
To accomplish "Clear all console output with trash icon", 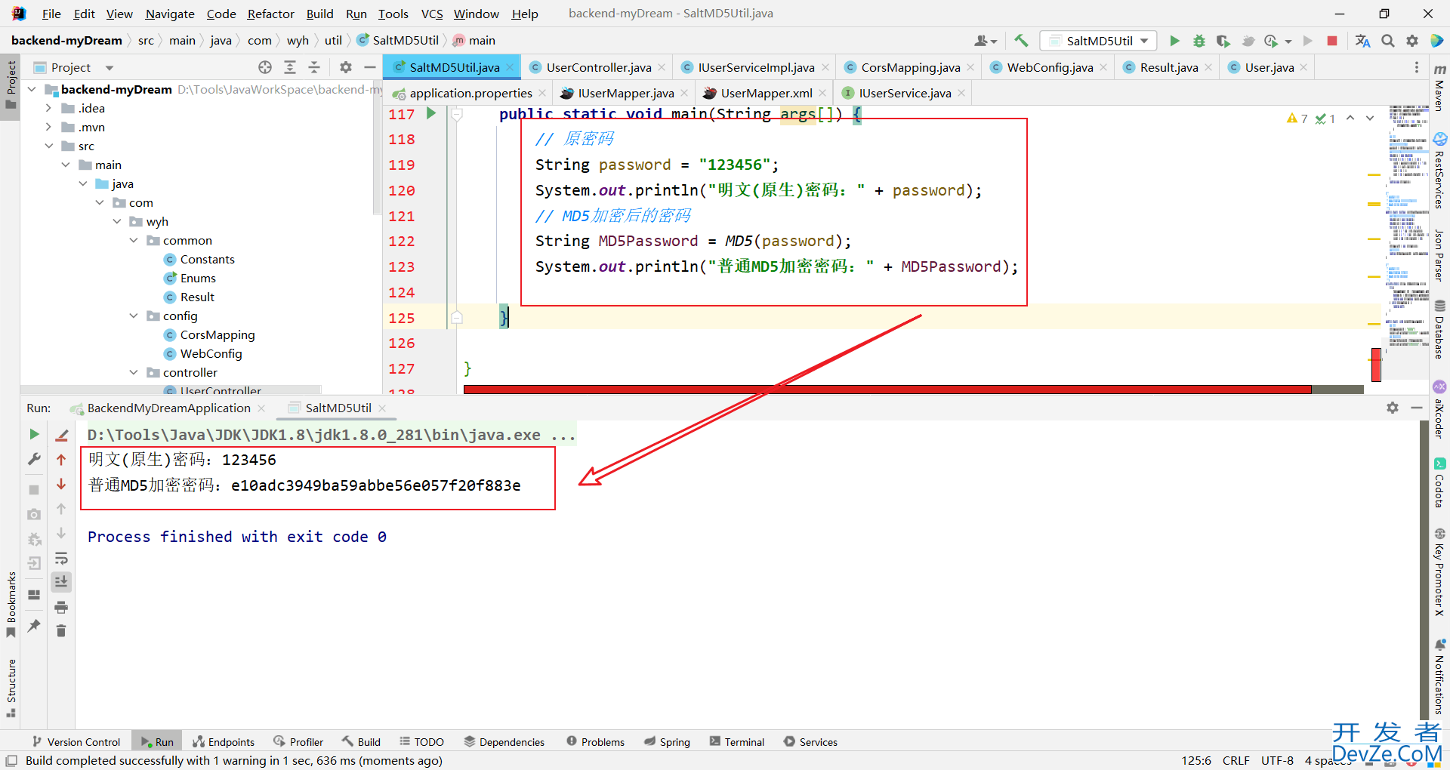I will [61, 630].
